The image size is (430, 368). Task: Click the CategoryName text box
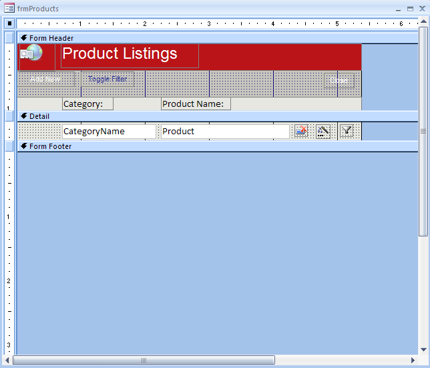109,132
